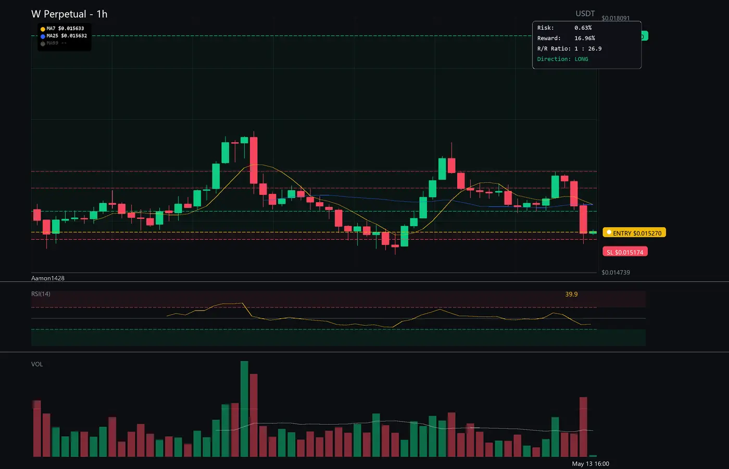Click the RSI(14) indicator label
Screen dimensions: 729x469
tap(41, 294)
